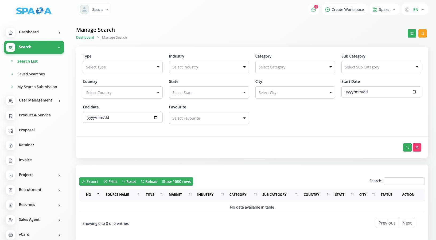436x240 pixels.
Task: Click the Export button
Action: tap(90, 182)
